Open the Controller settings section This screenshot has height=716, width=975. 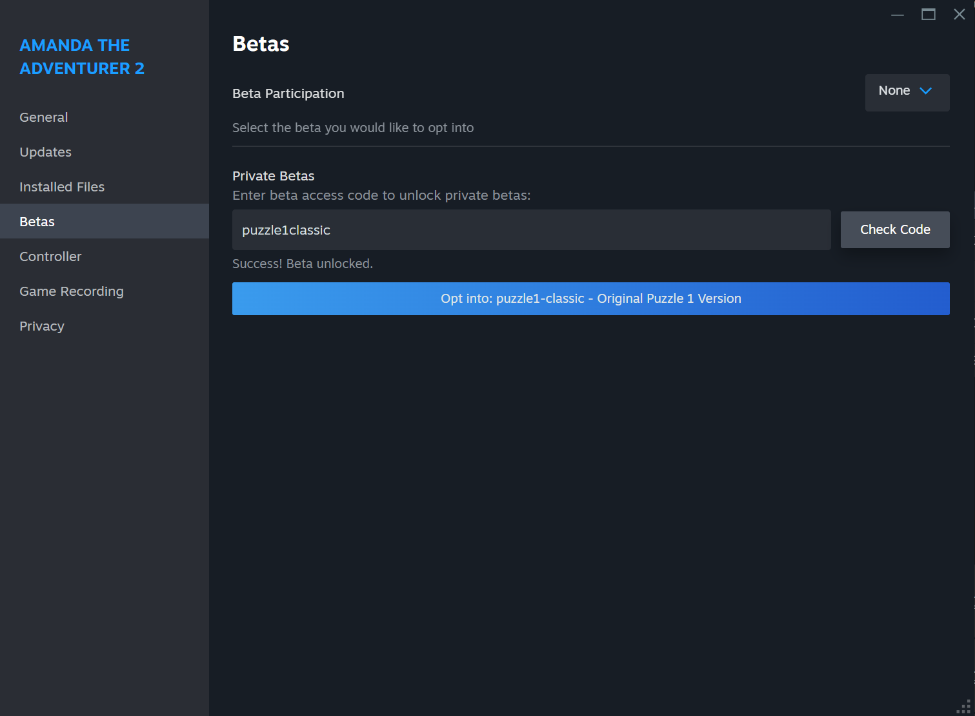(104, 256)
